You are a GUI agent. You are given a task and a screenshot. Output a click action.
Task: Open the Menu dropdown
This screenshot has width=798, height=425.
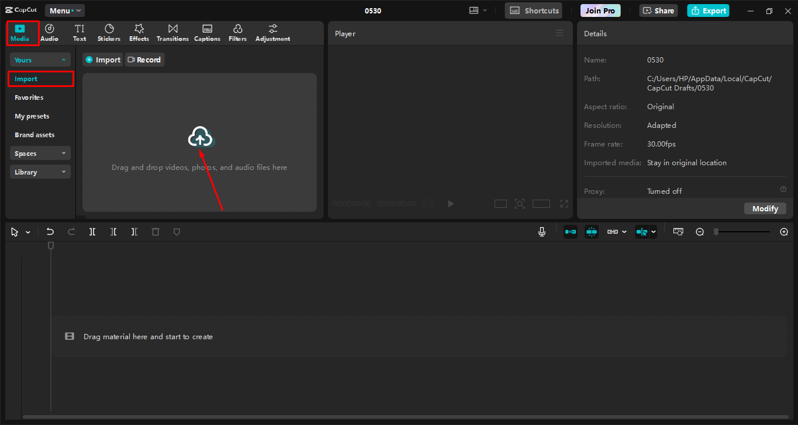(64, 10)
